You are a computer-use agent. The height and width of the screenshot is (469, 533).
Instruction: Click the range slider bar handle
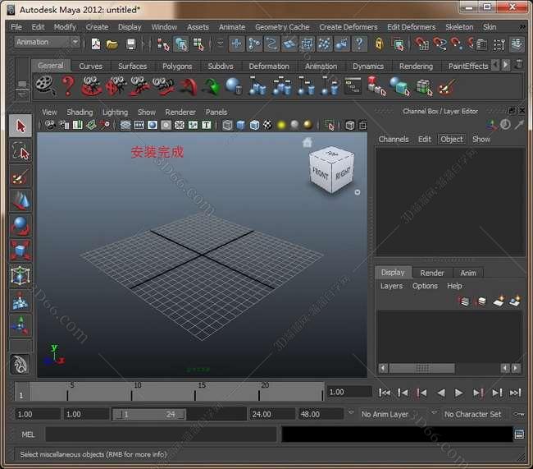(149, 415)
